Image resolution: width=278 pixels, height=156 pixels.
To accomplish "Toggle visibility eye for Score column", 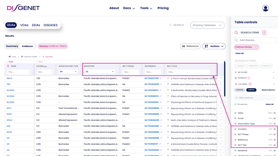I will (x=274, y=118).
